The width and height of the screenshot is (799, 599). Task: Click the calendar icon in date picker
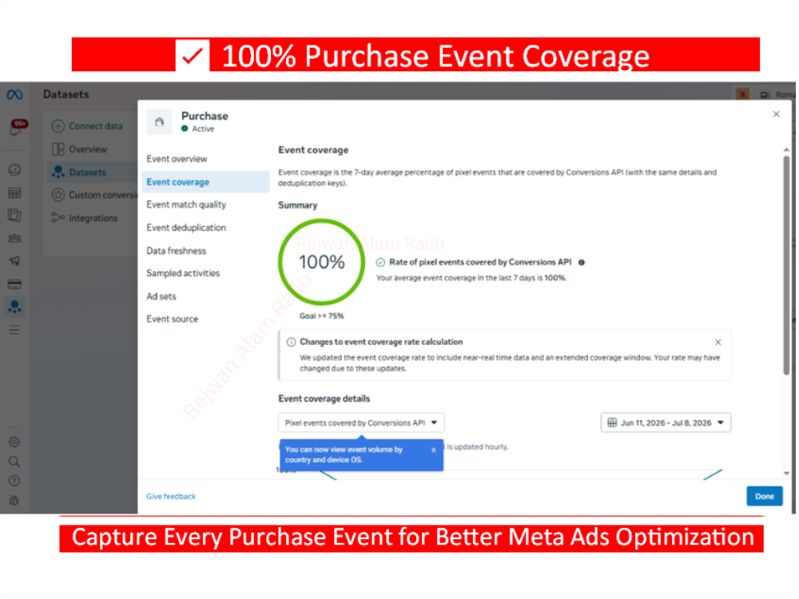(x=613, y=423)
